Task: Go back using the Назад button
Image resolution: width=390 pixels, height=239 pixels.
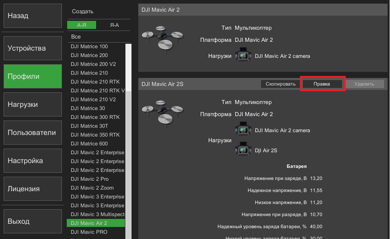Action: click(x=33, y=16)
